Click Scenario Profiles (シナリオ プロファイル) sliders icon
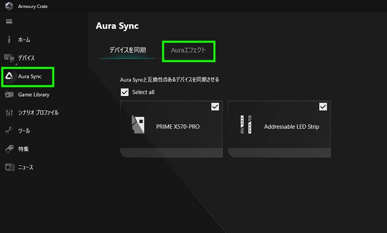 (x=9, y=113)
